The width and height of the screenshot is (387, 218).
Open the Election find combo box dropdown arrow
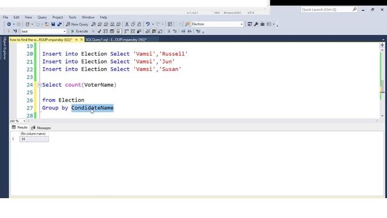point(242,24)
